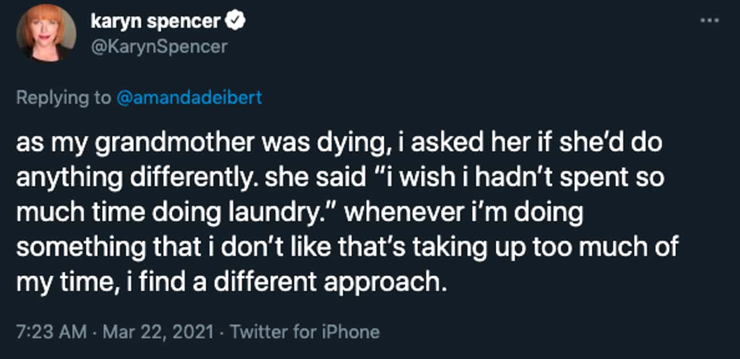This screenshot has height=359, width=740.
Task: Open the @KarynSpencer handle link
Action: [x=158, y=46]
